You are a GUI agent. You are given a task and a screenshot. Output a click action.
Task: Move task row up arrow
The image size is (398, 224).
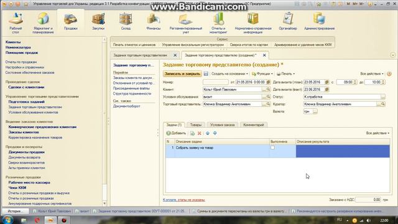point(208,133)
